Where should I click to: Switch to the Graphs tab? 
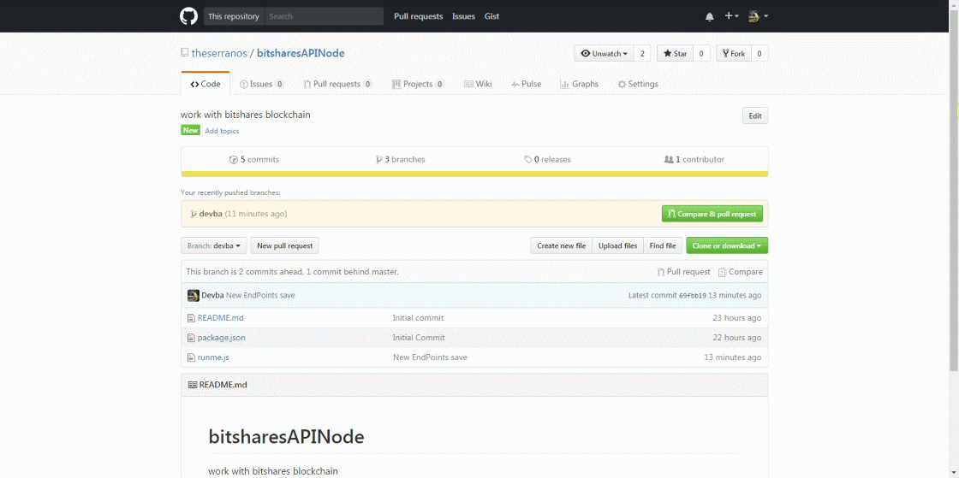point(579,84)
